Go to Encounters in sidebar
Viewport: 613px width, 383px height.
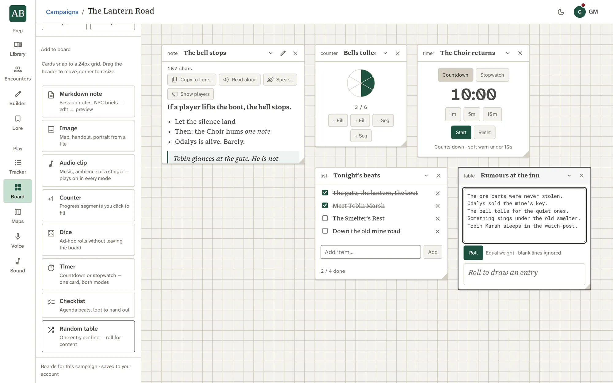[17, 74]
